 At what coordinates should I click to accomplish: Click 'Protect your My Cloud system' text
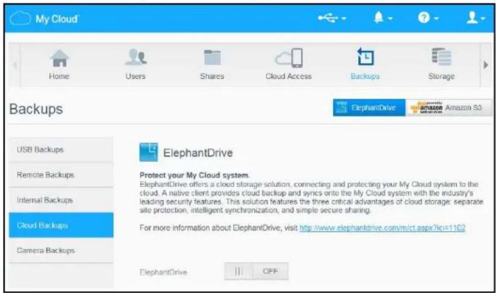(x=195, y=175)
